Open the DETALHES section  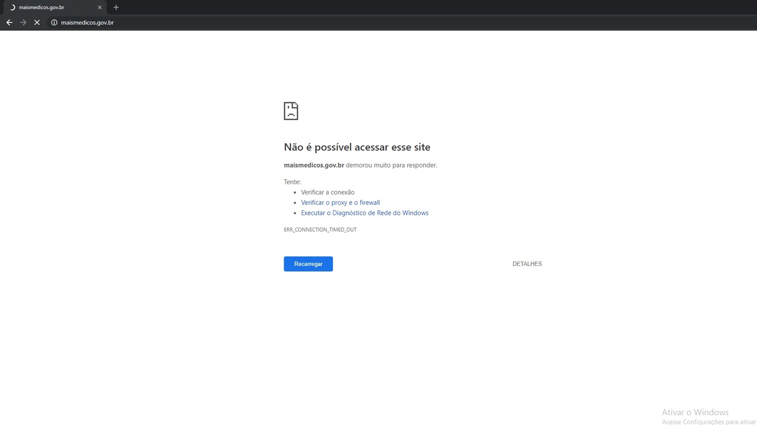coord(527,264)
